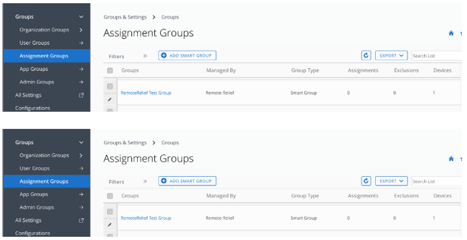Open All Settings external link icon, upper screenshot
The image size is (467, 240).
click(x=81, y=95)
